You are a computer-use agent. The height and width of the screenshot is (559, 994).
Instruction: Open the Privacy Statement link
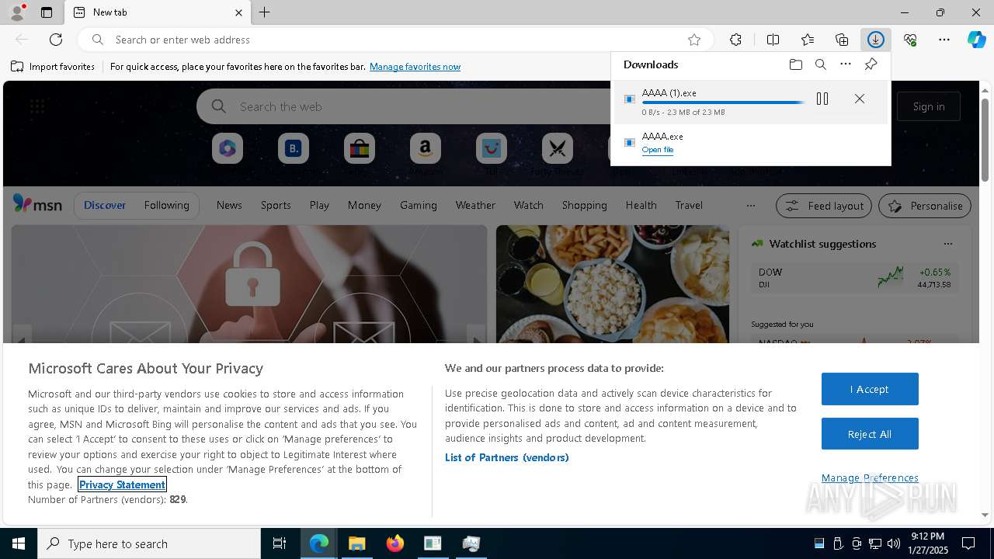pyautogui.click(x=122, y=484)
